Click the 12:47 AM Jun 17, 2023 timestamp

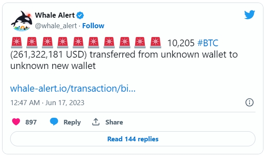tap(47, 103)
